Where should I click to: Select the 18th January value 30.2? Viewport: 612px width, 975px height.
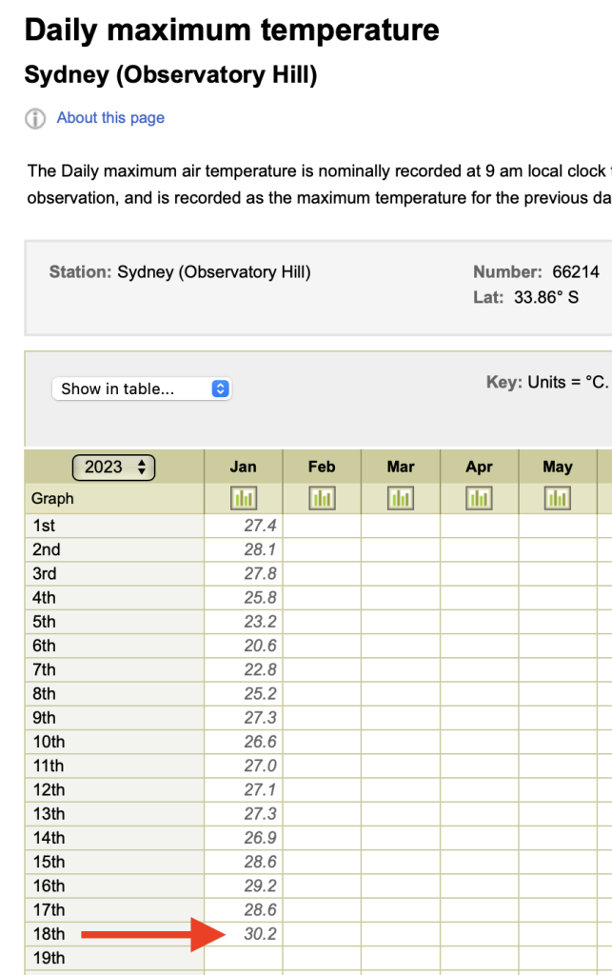tap(260, 934)
